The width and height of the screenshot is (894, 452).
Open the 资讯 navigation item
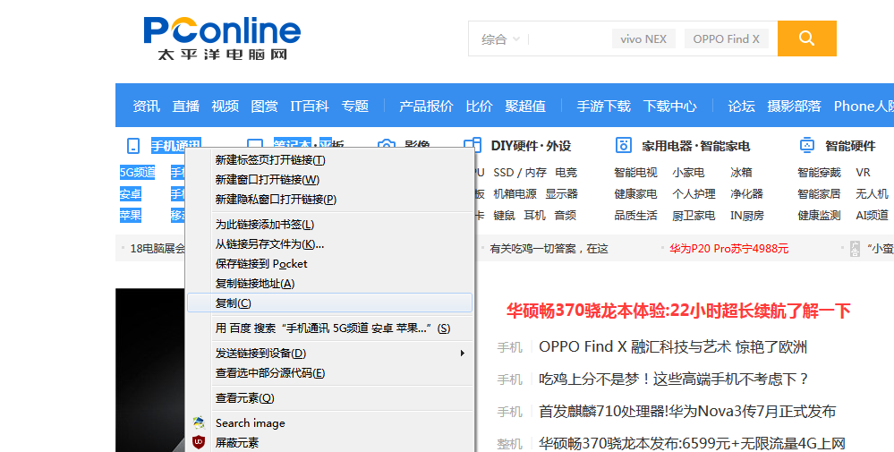tap(147, 106)
